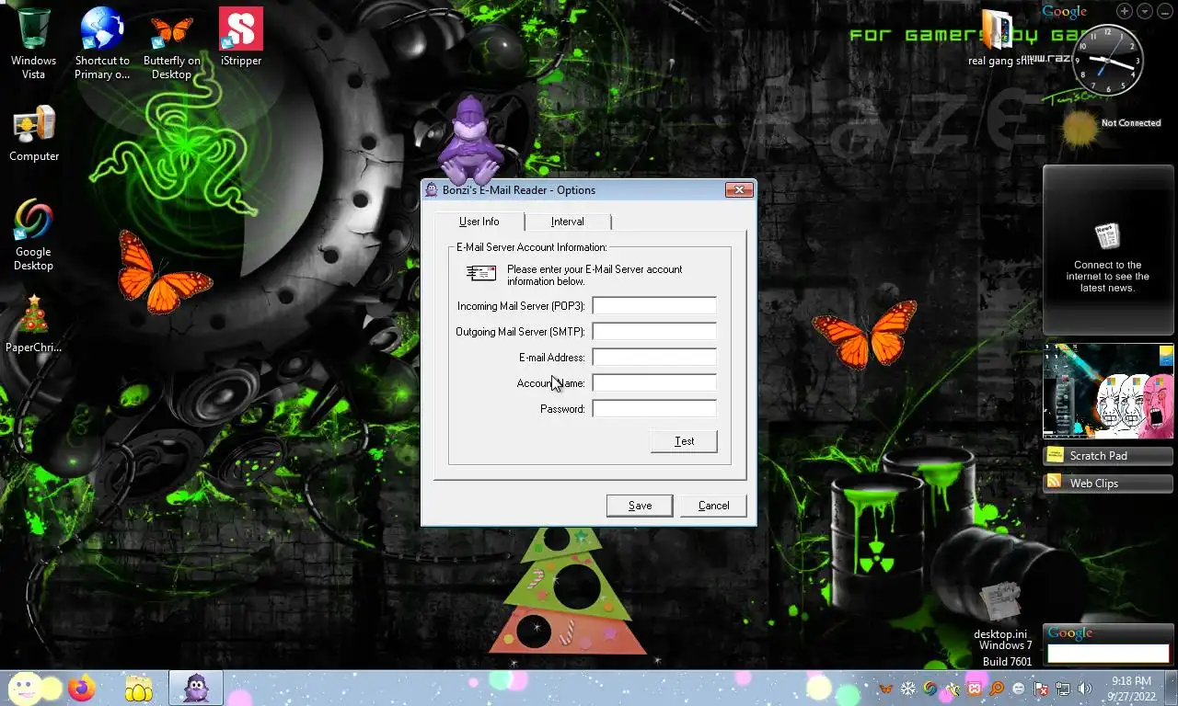Switch to the User Info tab
This screenshot has height=706, width=1178.
click(x=479, y=222)
